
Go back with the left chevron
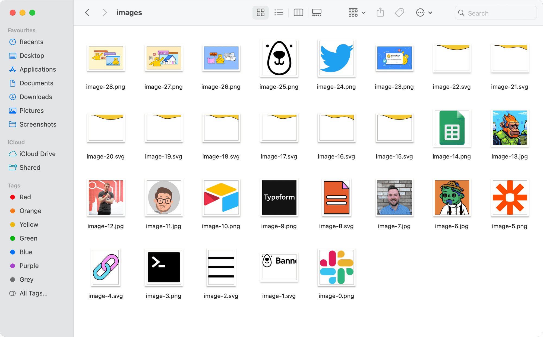coord(87,12)
